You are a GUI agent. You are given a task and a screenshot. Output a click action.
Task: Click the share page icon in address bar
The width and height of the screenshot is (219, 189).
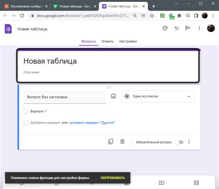coord(143,16)
